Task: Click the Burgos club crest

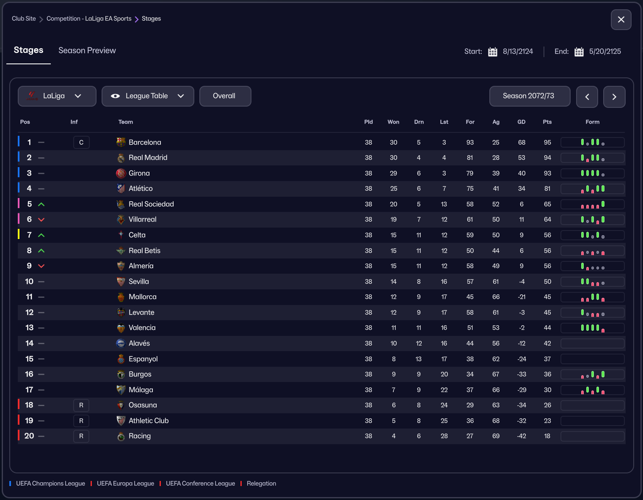Action: pyautogui.click(x=121, y=374)
